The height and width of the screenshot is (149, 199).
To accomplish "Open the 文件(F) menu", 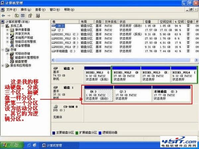I will 11,10.
